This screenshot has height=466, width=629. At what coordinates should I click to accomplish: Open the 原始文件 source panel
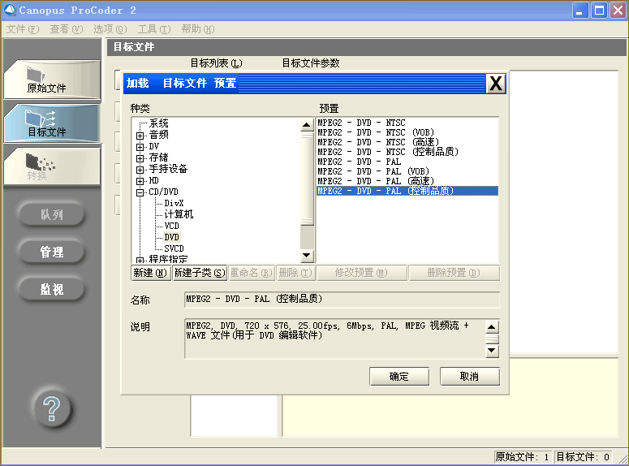click(x=52, y=80)
